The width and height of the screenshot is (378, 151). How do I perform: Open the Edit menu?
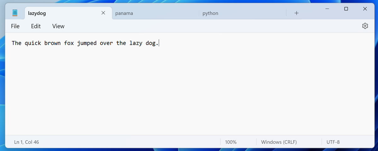click(36, 26)
